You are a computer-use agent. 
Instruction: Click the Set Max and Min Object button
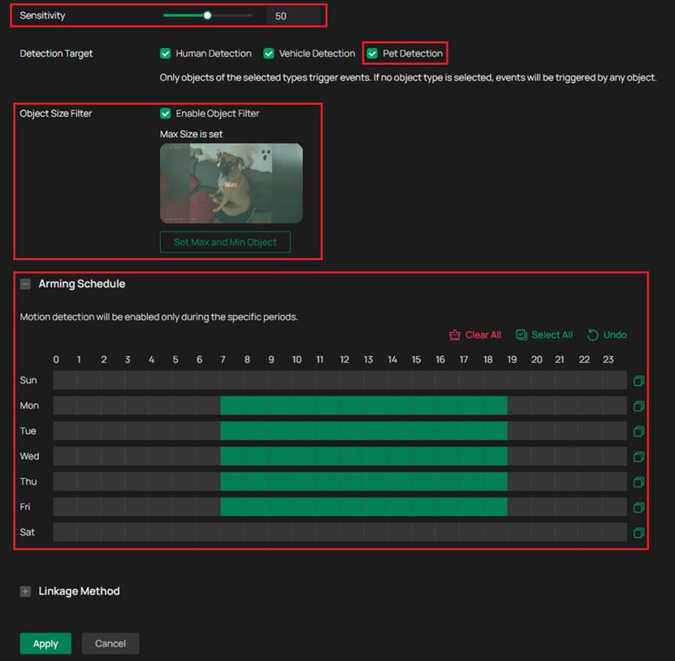tap(225, 242)
